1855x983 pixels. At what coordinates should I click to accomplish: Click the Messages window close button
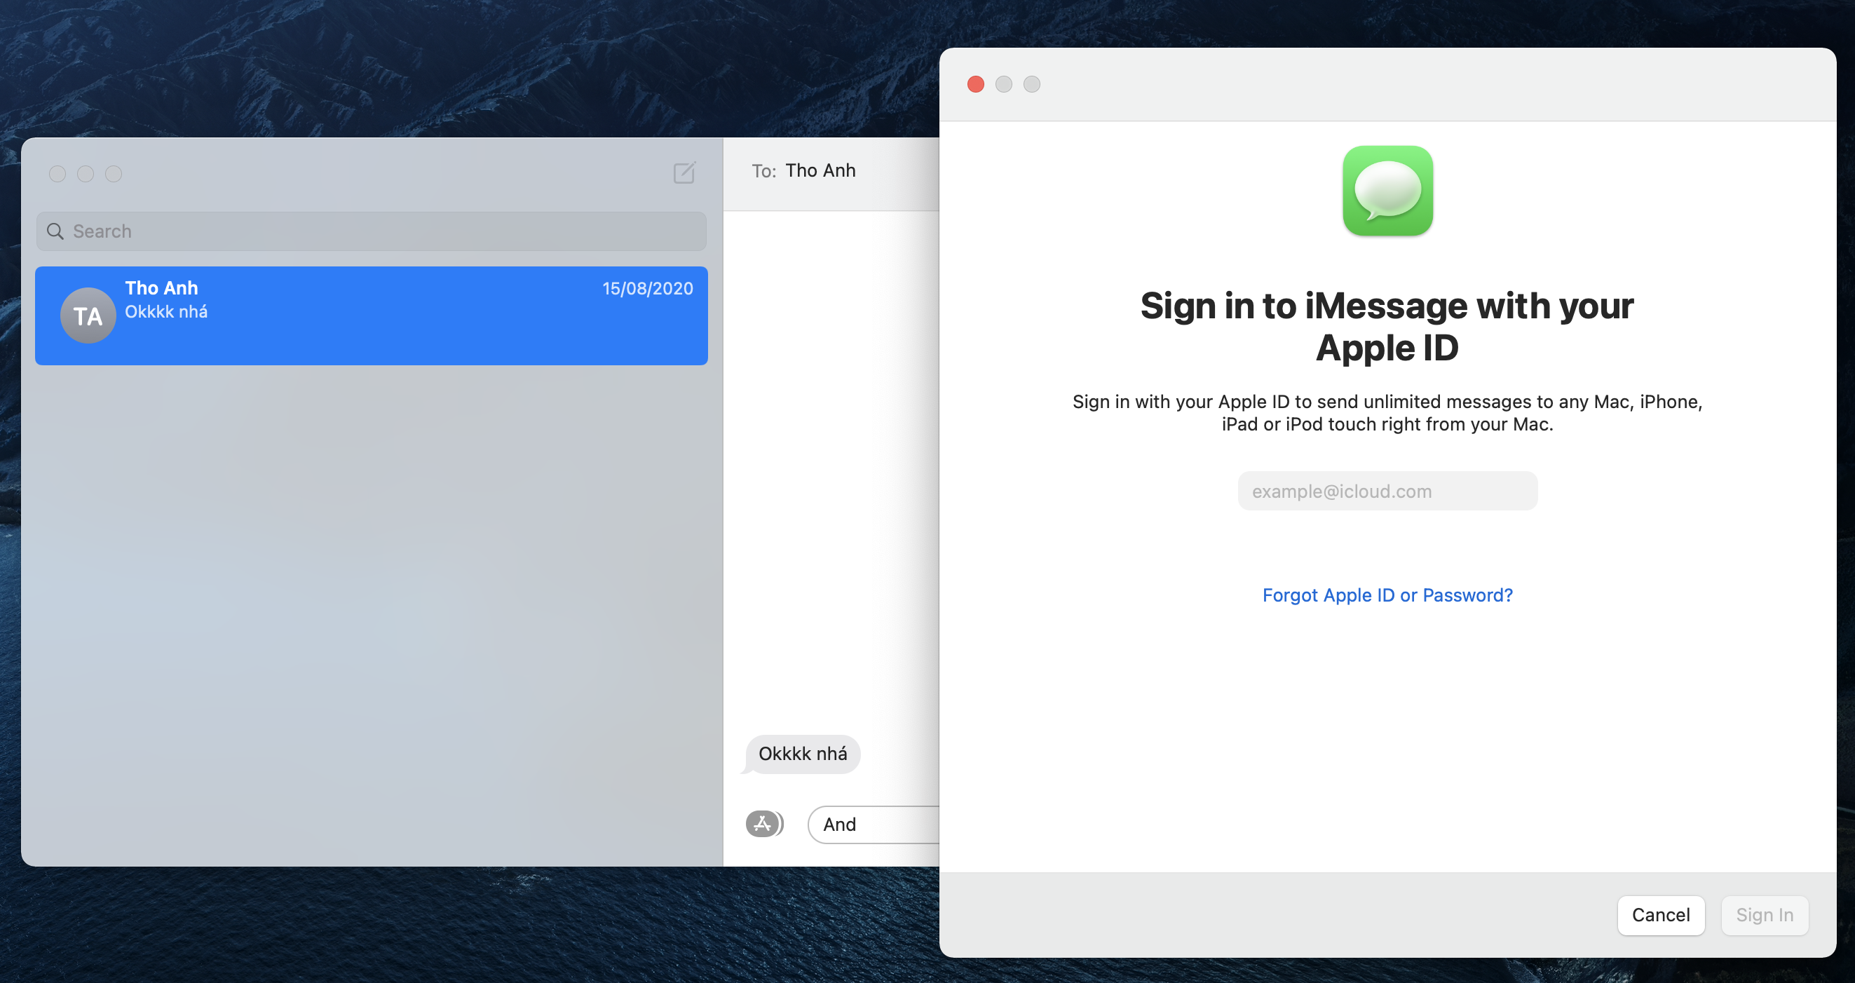[57, 174]
